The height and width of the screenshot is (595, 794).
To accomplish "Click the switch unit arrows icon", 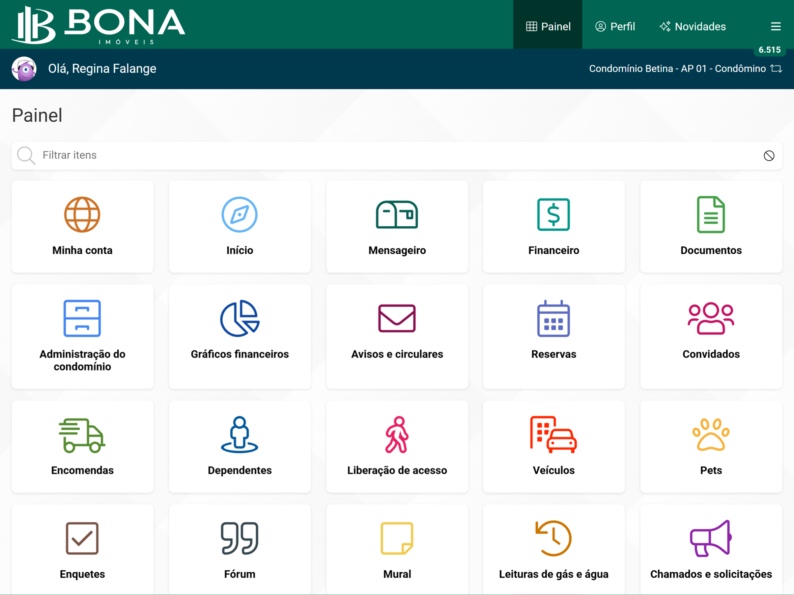I will coord(776,69).
